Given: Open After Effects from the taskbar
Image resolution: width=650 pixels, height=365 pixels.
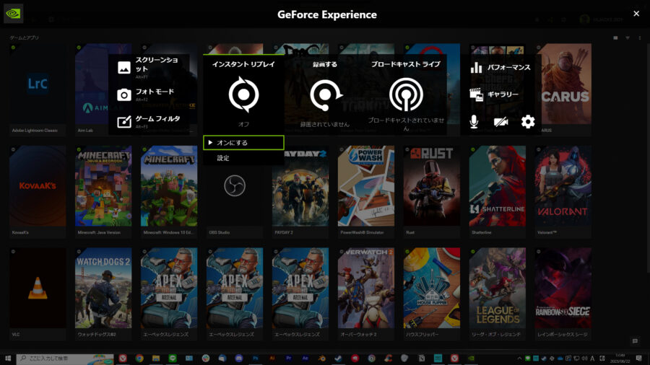Looking at the screenshot, I should pyautogui.click(x=305, y=359).
